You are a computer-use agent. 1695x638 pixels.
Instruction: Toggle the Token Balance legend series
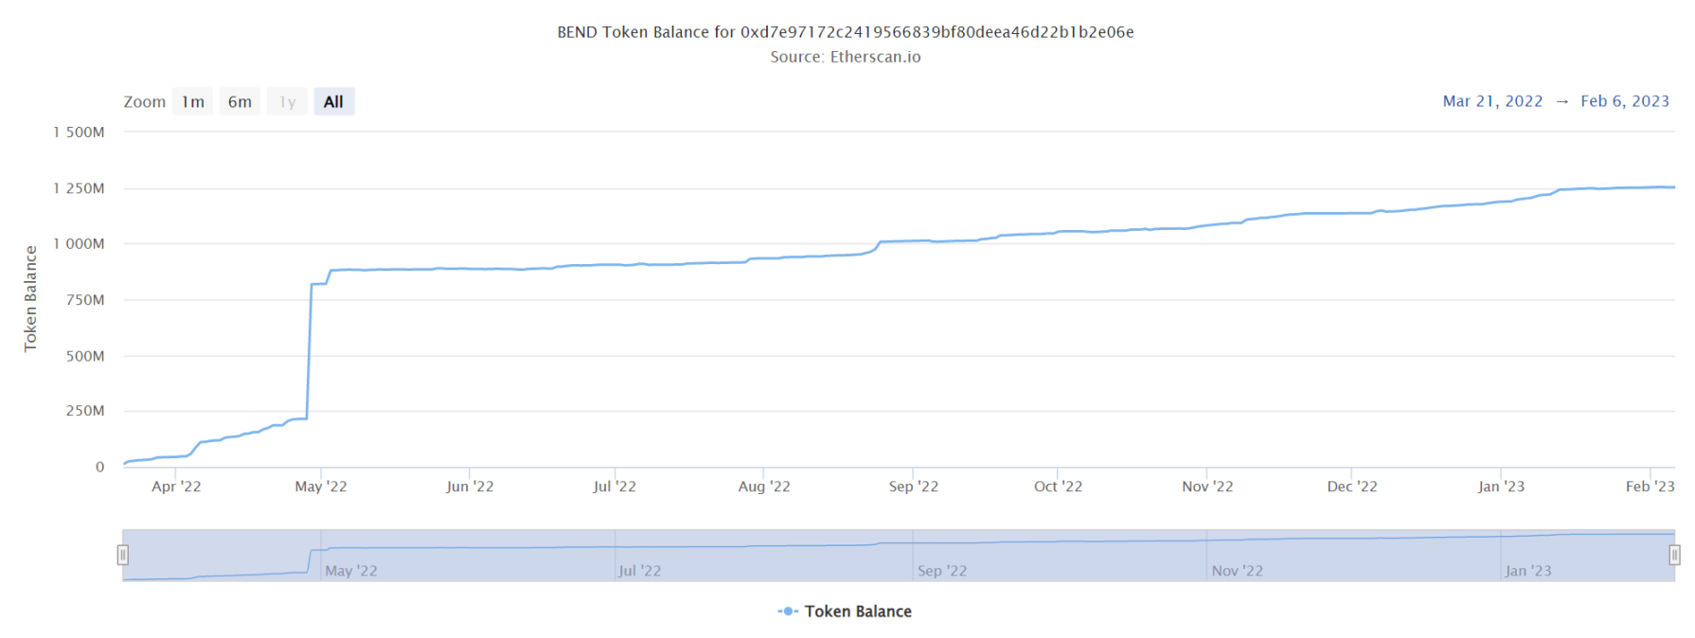pyautogui.click(x=845, y=611)
